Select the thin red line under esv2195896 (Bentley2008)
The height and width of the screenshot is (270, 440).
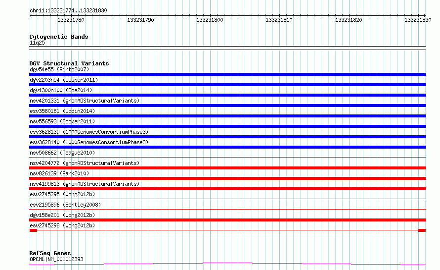(x=227, y=209)
